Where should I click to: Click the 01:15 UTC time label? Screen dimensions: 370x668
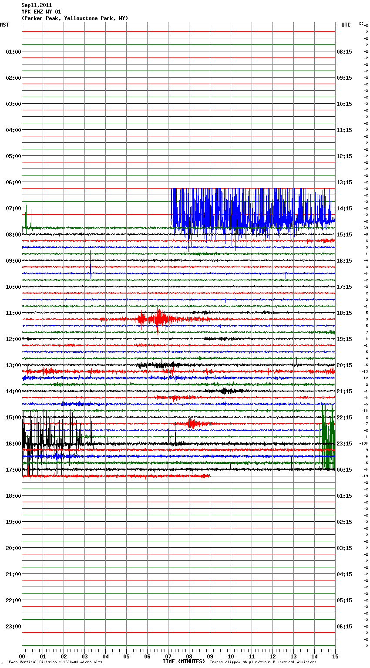344,496
